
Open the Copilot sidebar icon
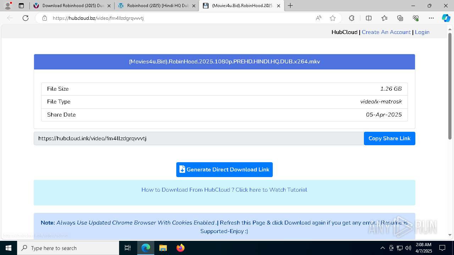tap(446, 18)
